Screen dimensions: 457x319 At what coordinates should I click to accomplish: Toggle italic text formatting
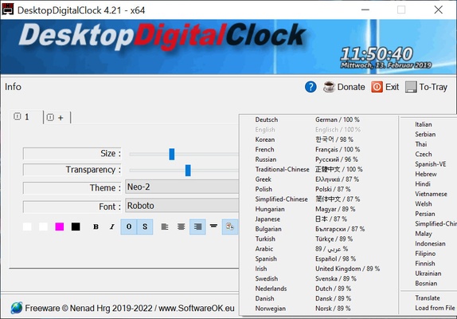112,226
